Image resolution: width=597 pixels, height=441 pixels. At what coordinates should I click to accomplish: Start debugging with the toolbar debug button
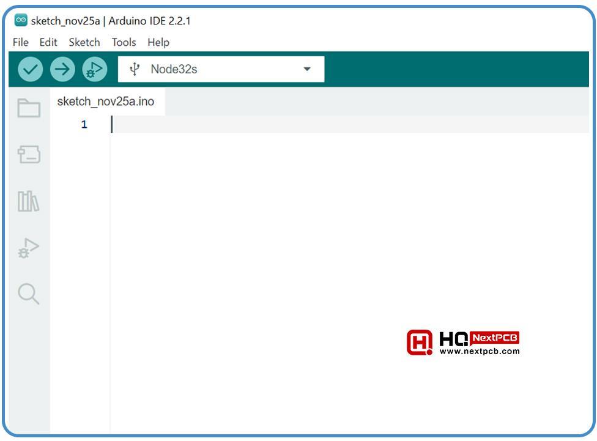tap(94, 69)
